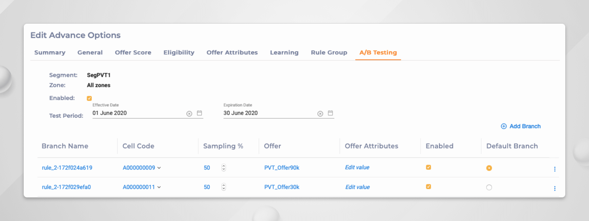Toggle the A/B test Enabled checkbox
The width and height of the screenshot is (589, 221).
(x=89, y=98)
